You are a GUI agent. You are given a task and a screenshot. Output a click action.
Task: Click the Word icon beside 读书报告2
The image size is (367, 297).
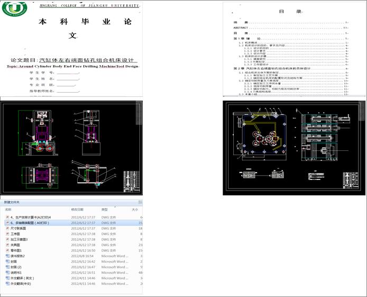click(x=7, y=256)
